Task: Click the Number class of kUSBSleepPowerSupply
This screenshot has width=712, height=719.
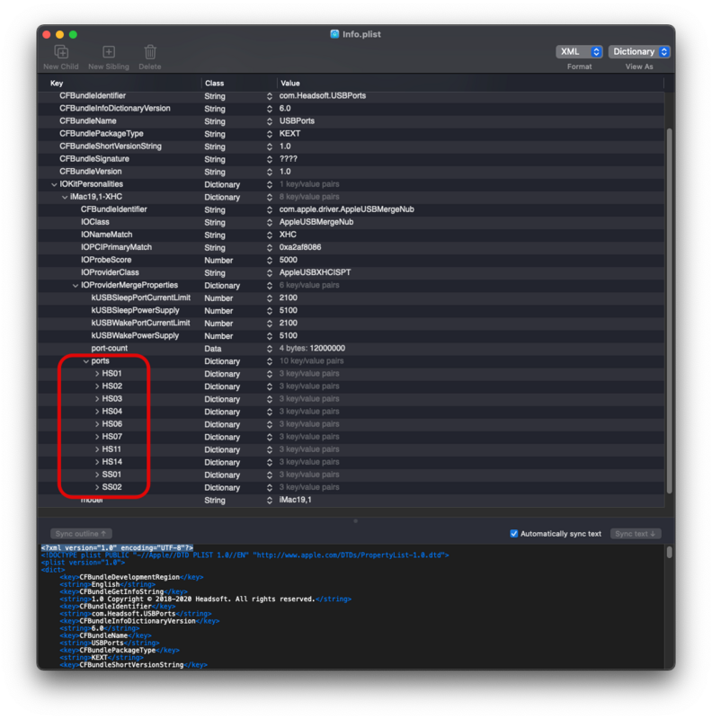Action: [x=218, y=311]
